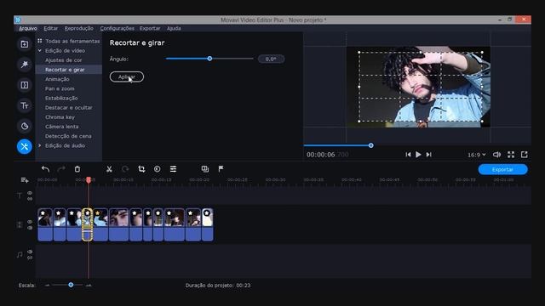Viewport: 545px width, 306px height.
Task: Open the Configurações menu
Action: pyautogui.click(x=118, y=28)
